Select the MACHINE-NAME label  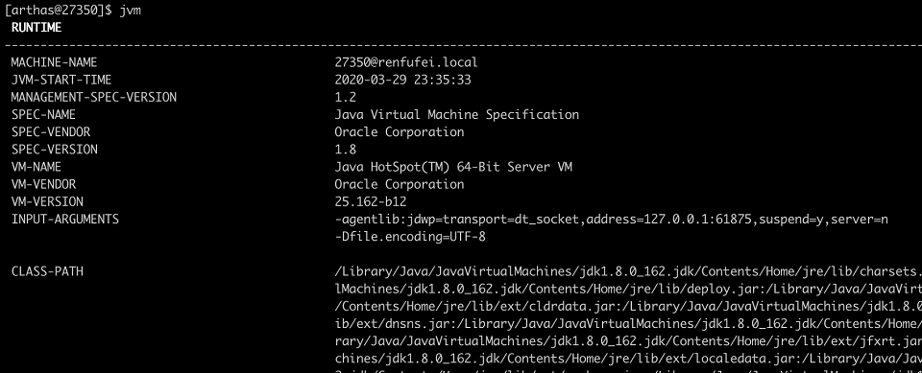pos(54,62)
